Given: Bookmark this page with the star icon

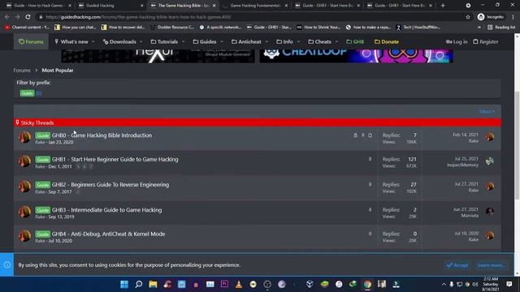Looking at the screenshot, I should pyautogui.click(x=468, y=17).
